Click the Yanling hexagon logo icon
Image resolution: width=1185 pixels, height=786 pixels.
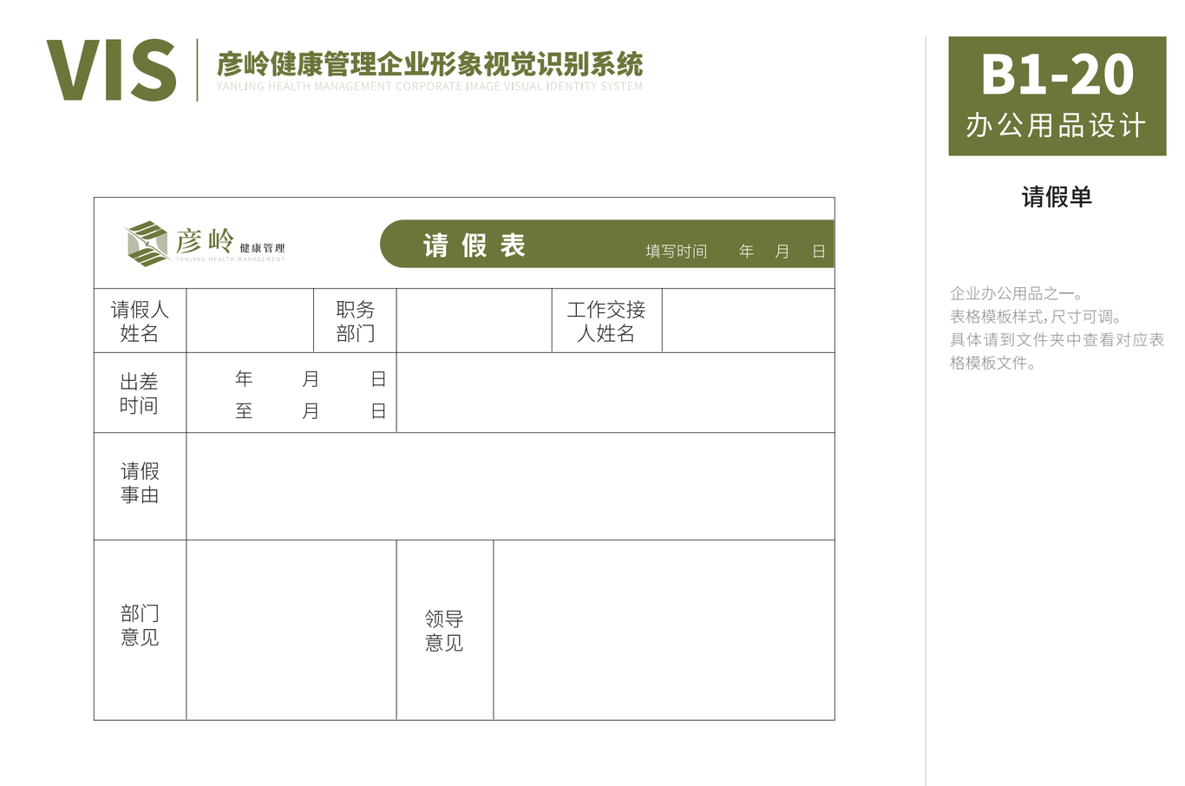[147, 243]
